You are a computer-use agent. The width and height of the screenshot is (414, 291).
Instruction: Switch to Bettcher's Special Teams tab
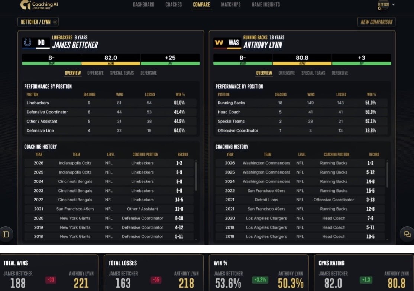pos(122,73)
